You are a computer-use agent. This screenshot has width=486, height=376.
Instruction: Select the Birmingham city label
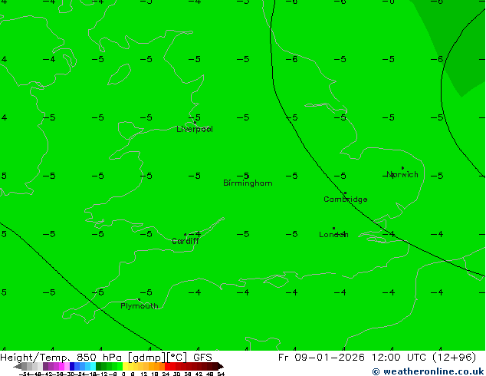coord(248,183)
